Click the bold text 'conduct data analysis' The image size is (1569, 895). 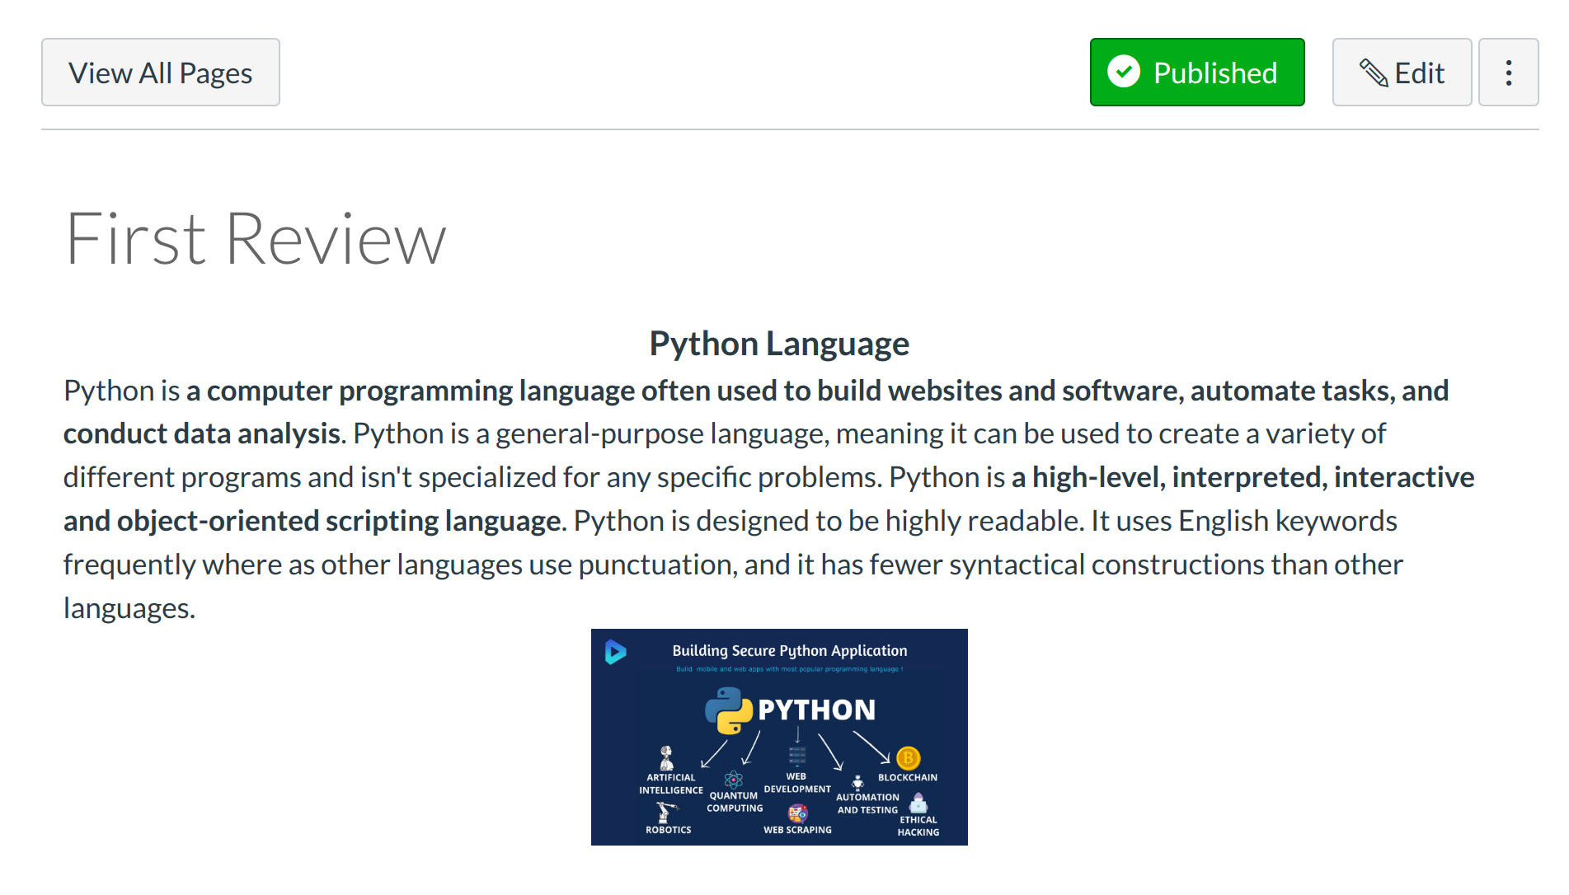coord(202,433)
